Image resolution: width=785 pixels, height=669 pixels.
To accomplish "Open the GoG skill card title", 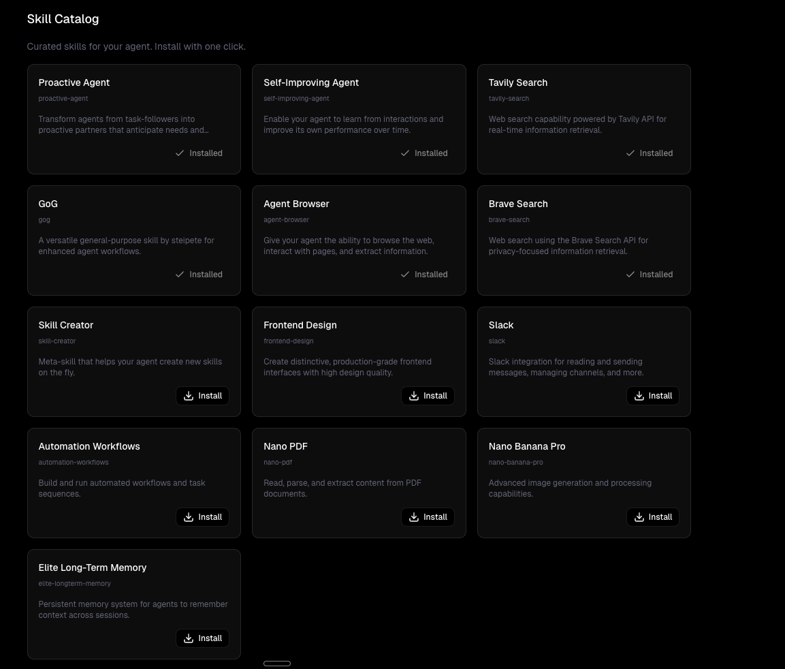I will point(48,204).
